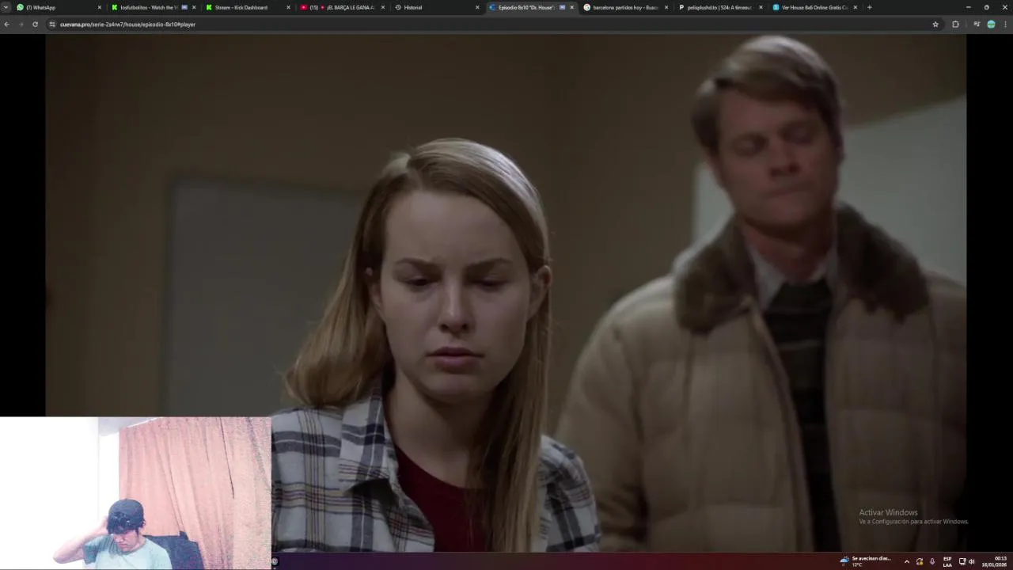Image resolution: width=1013 pixels, height=570 pixels.
Task: Open the browser profile avatar
Action: (x=991, y=25)
